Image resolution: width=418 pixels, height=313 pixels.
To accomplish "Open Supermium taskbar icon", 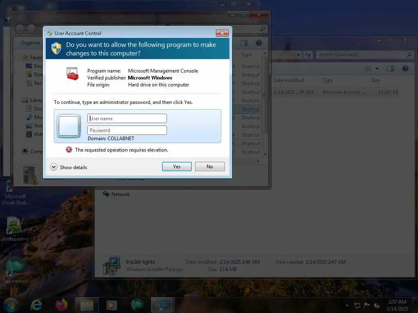I will [137, 305].
